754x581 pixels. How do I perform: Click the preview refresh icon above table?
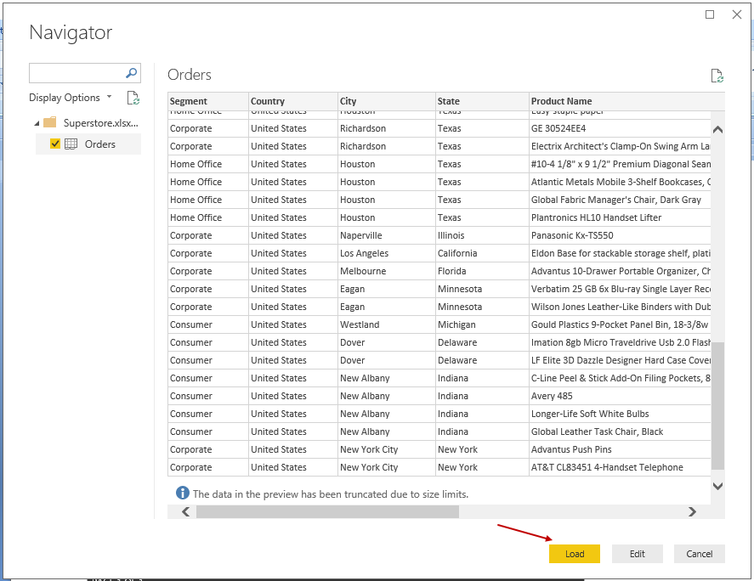click(717, 76)
